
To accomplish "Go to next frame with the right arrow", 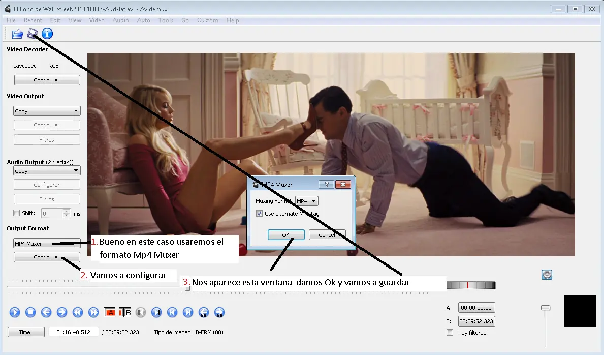I will point(62,312).
